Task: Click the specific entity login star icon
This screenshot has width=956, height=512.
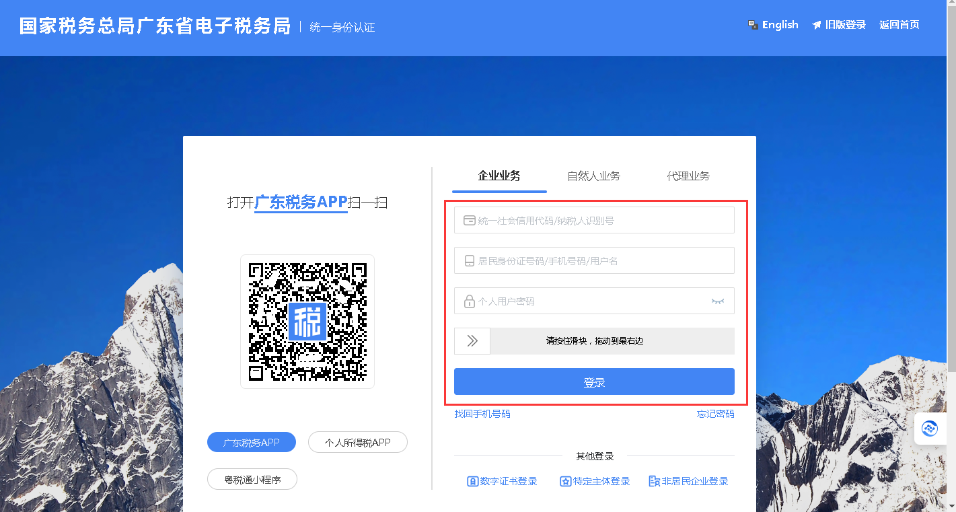Action: pyautogui.click(x=565, y=481)
